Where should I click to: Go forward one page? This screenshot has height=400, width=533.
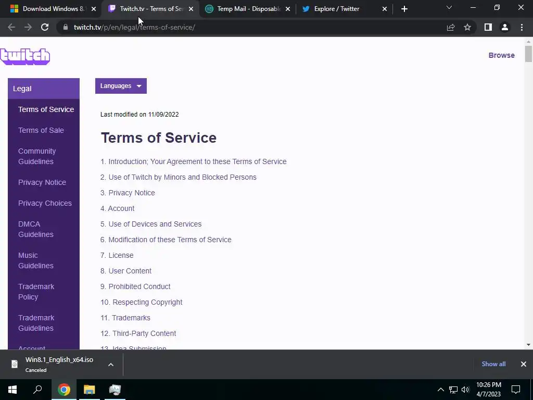[x=28, y=27]
